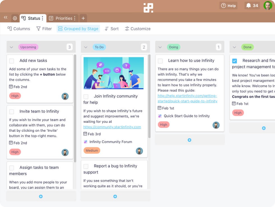The width and height of the screenshot is (275, 207).
Task: Check the Report a bug checkbox
Action: point(86,166)
